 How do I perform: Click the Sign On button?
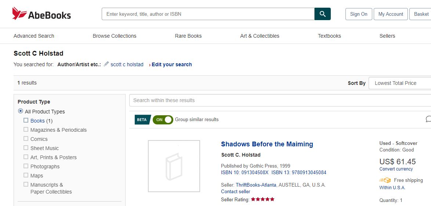(x=359, y=14)
